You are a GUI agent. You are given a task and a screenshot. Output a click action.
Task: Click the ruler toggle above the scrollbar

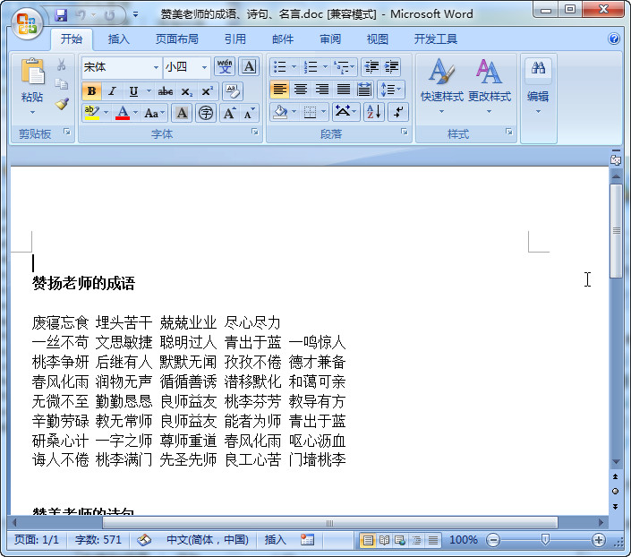click(x=616, y=159)
